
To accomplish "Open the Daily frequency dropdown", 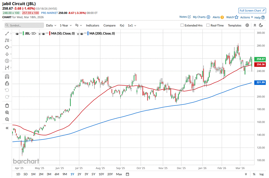I will (x=51, y=25).
